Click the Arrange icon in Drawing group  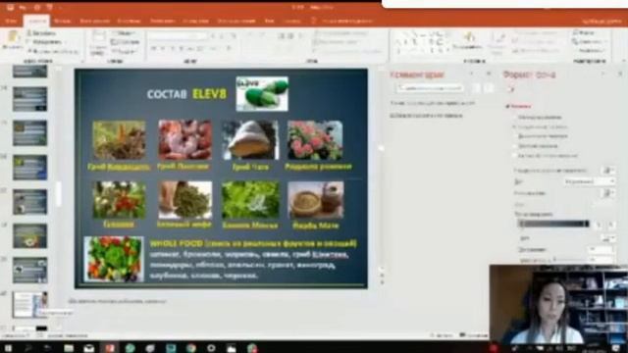(x=469, y=37)
